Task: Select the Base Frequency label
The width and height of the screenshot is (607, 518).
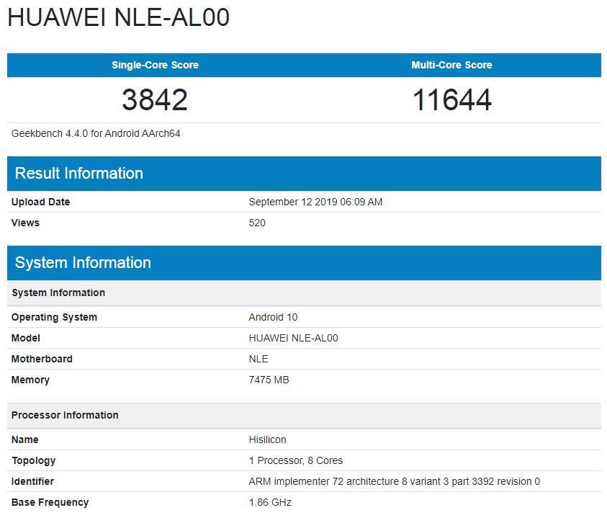Action: [x=50, y=502]
